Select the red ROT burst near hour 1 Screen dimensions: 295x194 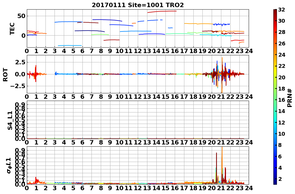tap(36, 74)
